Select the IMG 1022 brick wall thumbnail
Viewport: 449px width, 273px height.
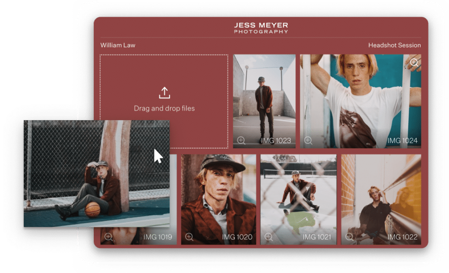pos(381,199)
